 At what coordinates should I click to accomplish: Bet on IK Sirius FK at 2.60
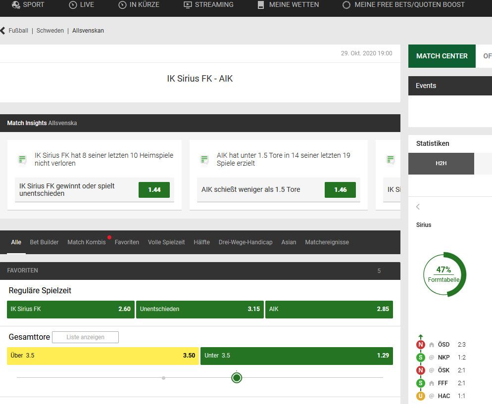click(71, 310)
